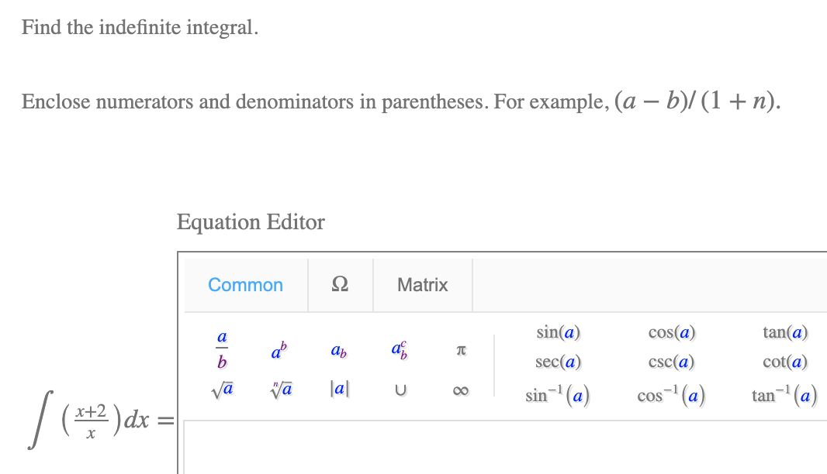Insert the tan(a) function

pos(785,332)
